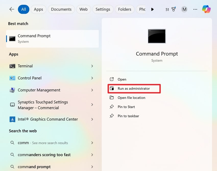Click the Microsoft Rewards trophy icon

point(173,9)
